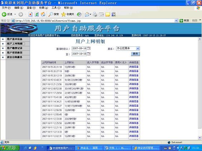Open the Back button history dropdown arrow

click(15, 14)
